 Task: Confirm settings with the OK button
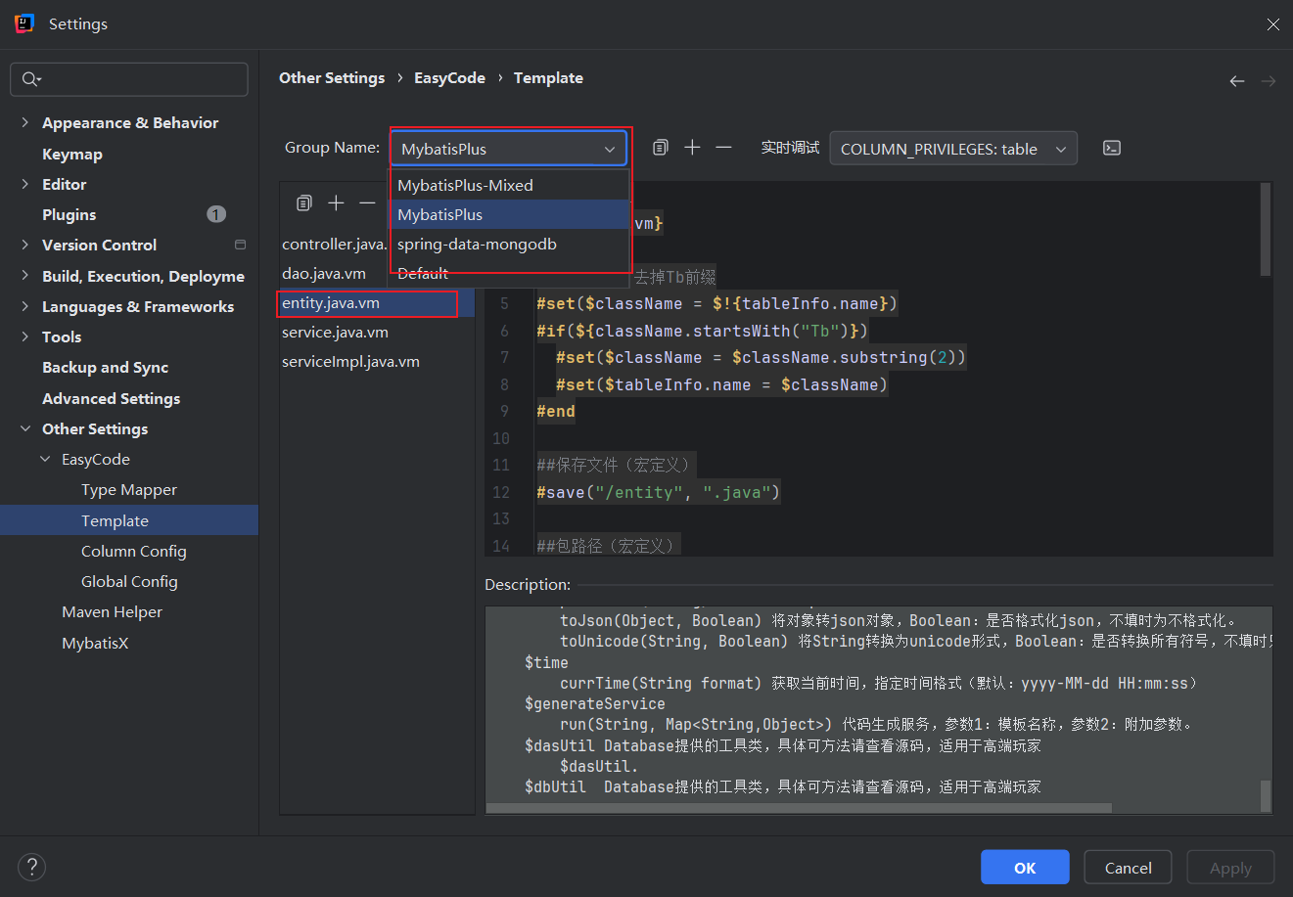click(x=1025, y=867)
